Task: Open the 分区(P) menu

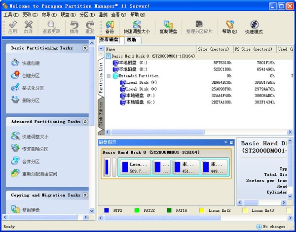Action: 87,15
